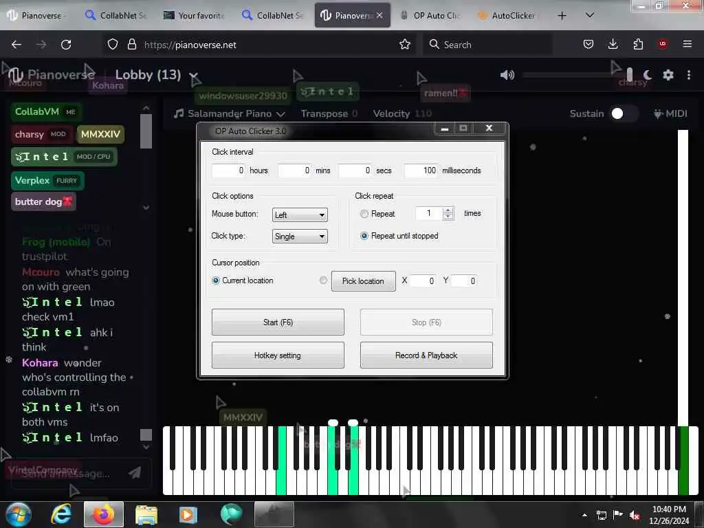Image resolution: width=704 pixels, height=528 pixels.
Task: Expand the user list down chevron
Action: point(146,207)
